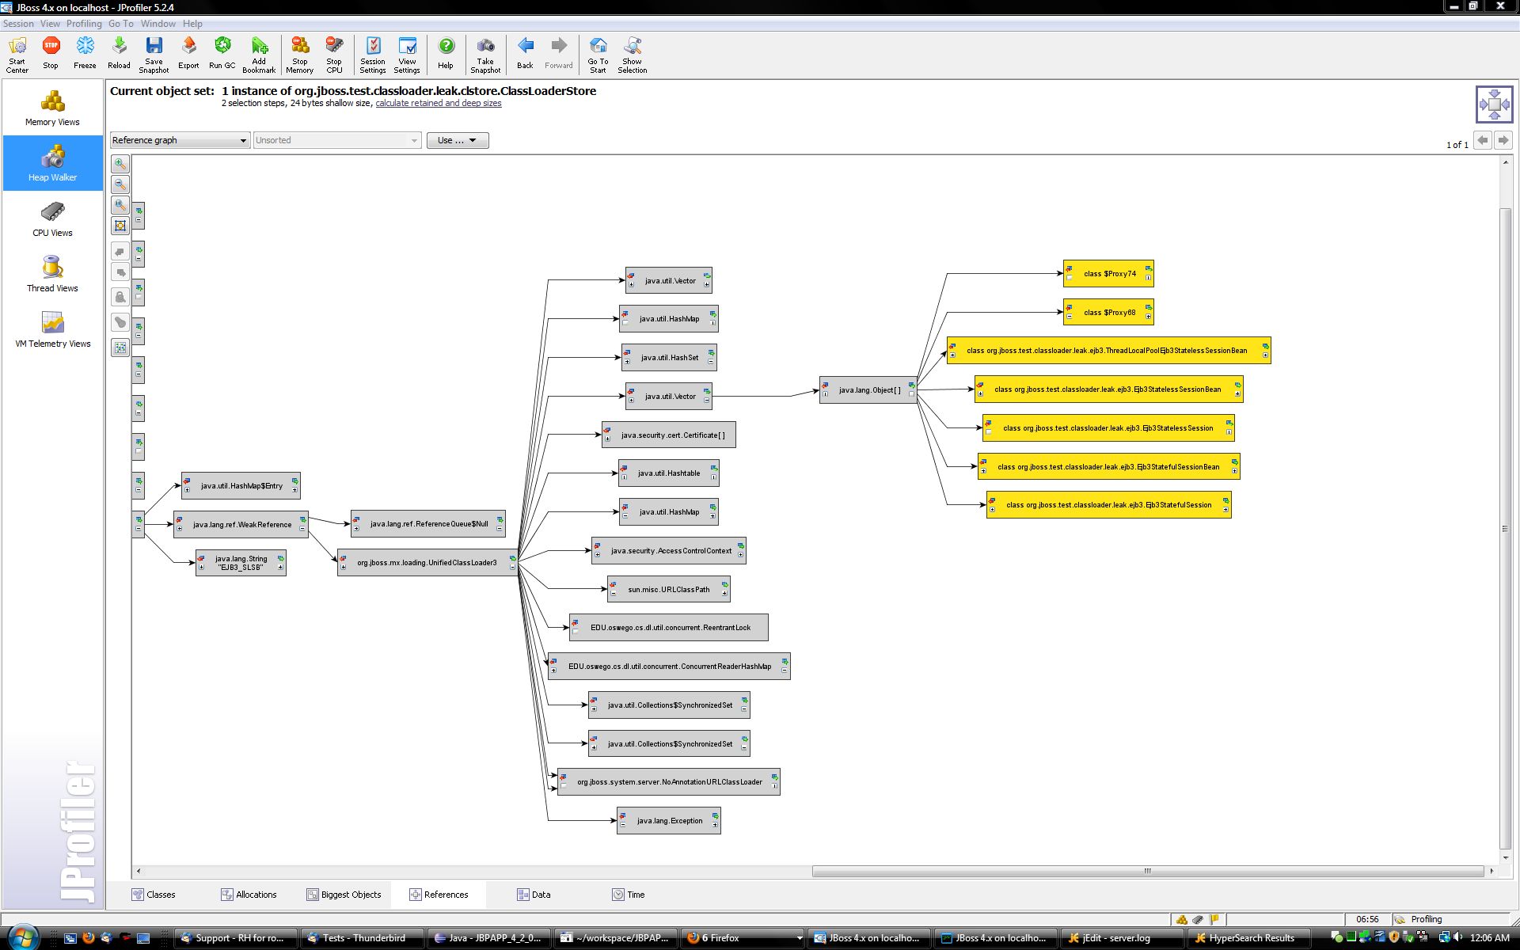1520x950 pixels.
Task: Switch to the Biggest Objects tab
Action: point(344,895)
